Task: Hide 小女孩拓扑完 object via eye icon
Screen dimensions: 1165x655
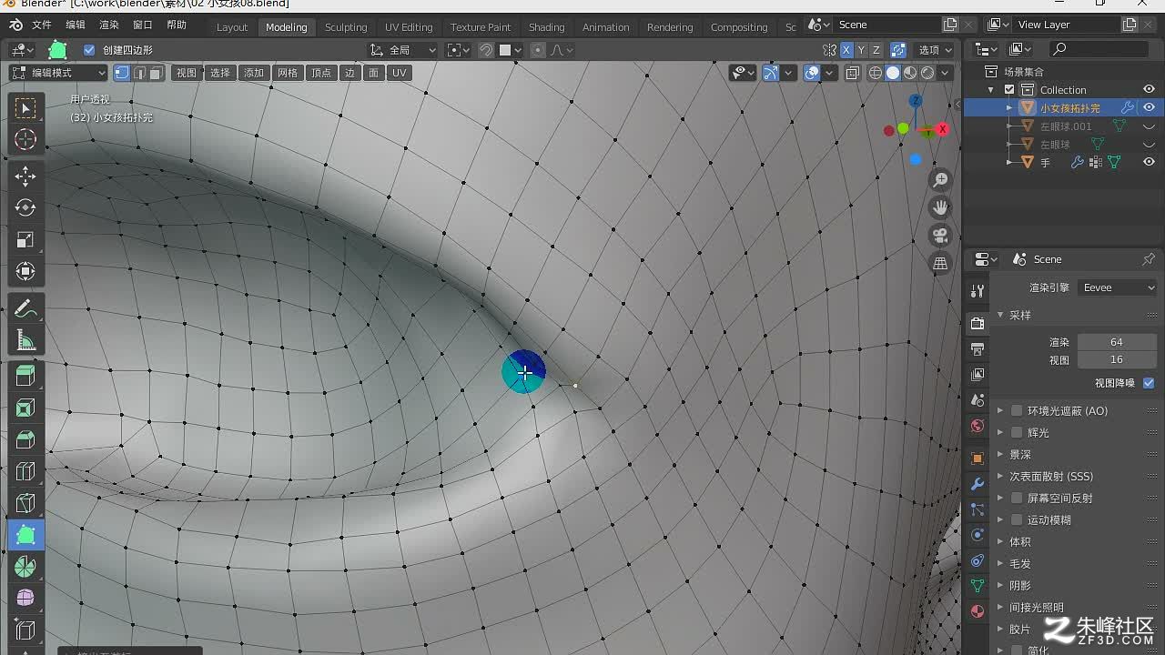Action: pyautogui.click(x=1149, y=107)
